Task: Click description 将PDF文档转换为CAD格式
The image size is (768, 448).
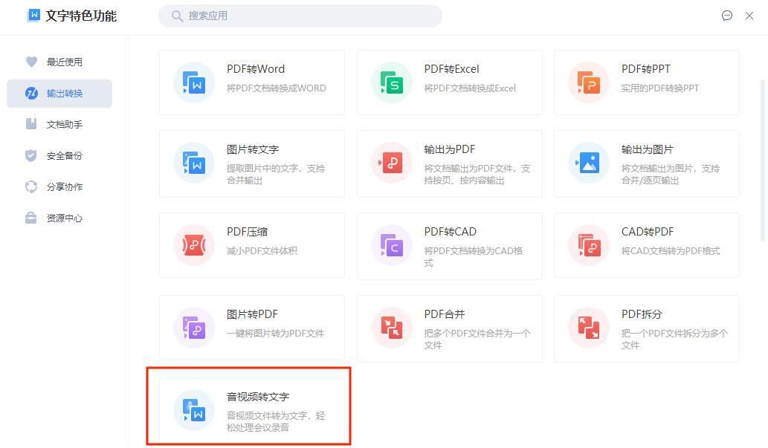Action: 473,256
